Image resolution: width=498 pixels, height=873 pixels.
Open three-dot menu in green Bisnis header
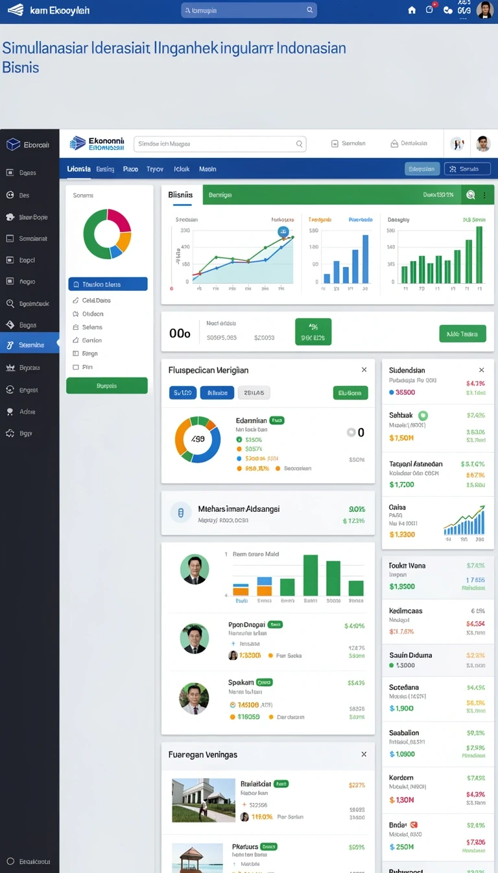(484, 195)
